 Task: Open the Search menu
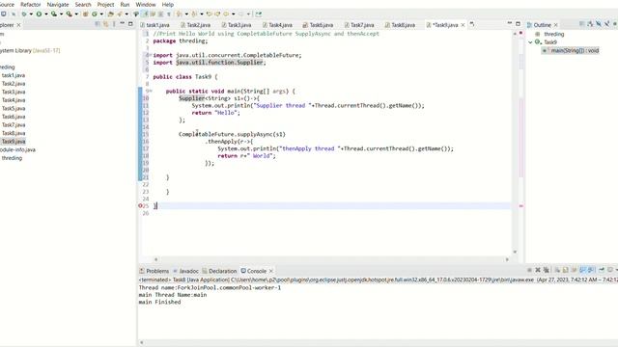click(83, 4)
